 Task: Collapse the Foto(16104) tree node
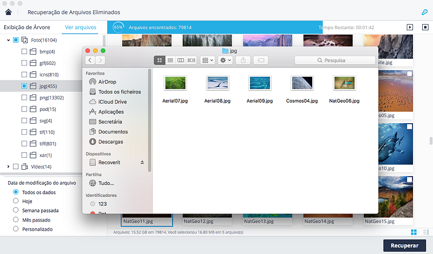(x=8, y=40)
